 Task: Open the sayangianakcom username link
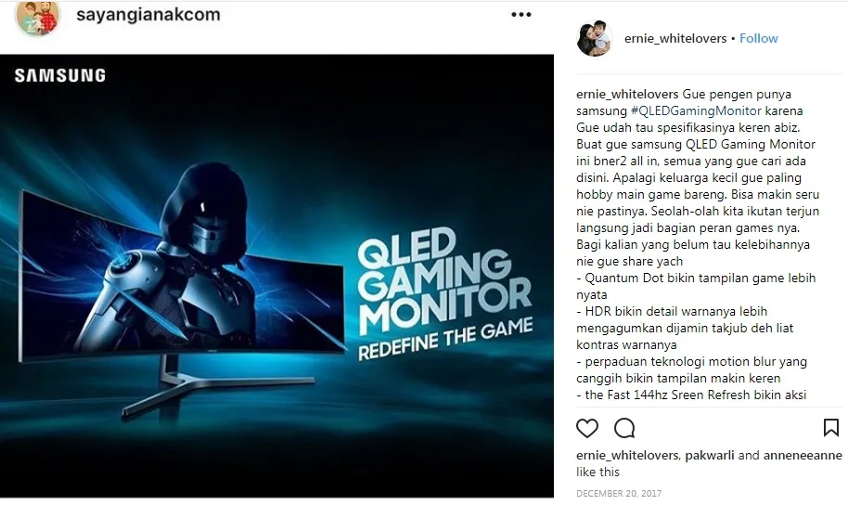tap(148, 15)
